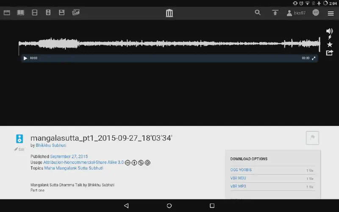339x212 pixels.
Task: Go to Internet Archive home logo
Action: 169,13
